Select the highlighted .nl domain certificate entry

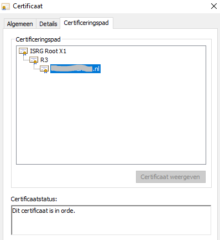tap(75, 69)
